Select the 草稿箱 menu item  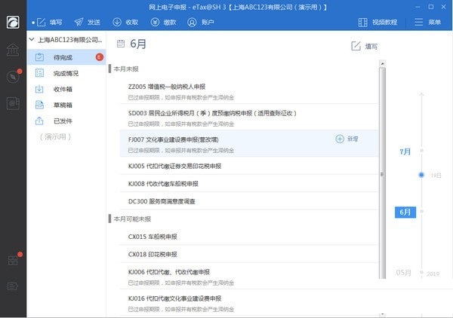pos(66,105)
